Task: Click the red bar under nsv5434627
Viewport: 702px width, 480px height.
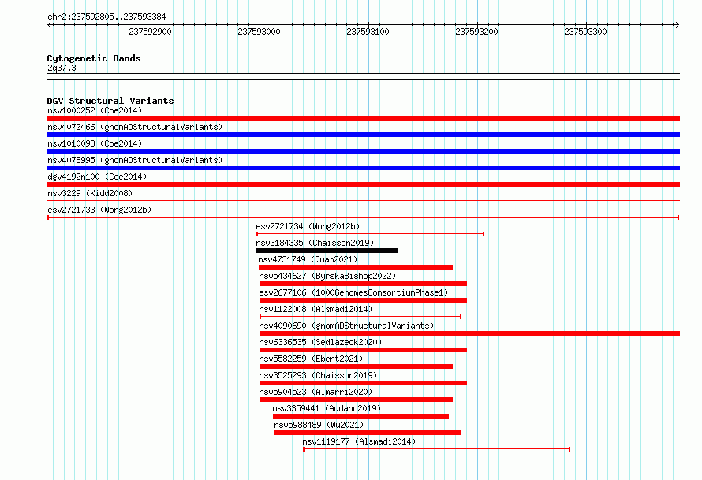Action: coord(363,284)
